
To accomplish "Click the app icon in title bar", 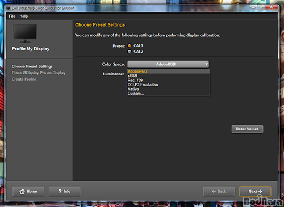I will coord(8,9).
